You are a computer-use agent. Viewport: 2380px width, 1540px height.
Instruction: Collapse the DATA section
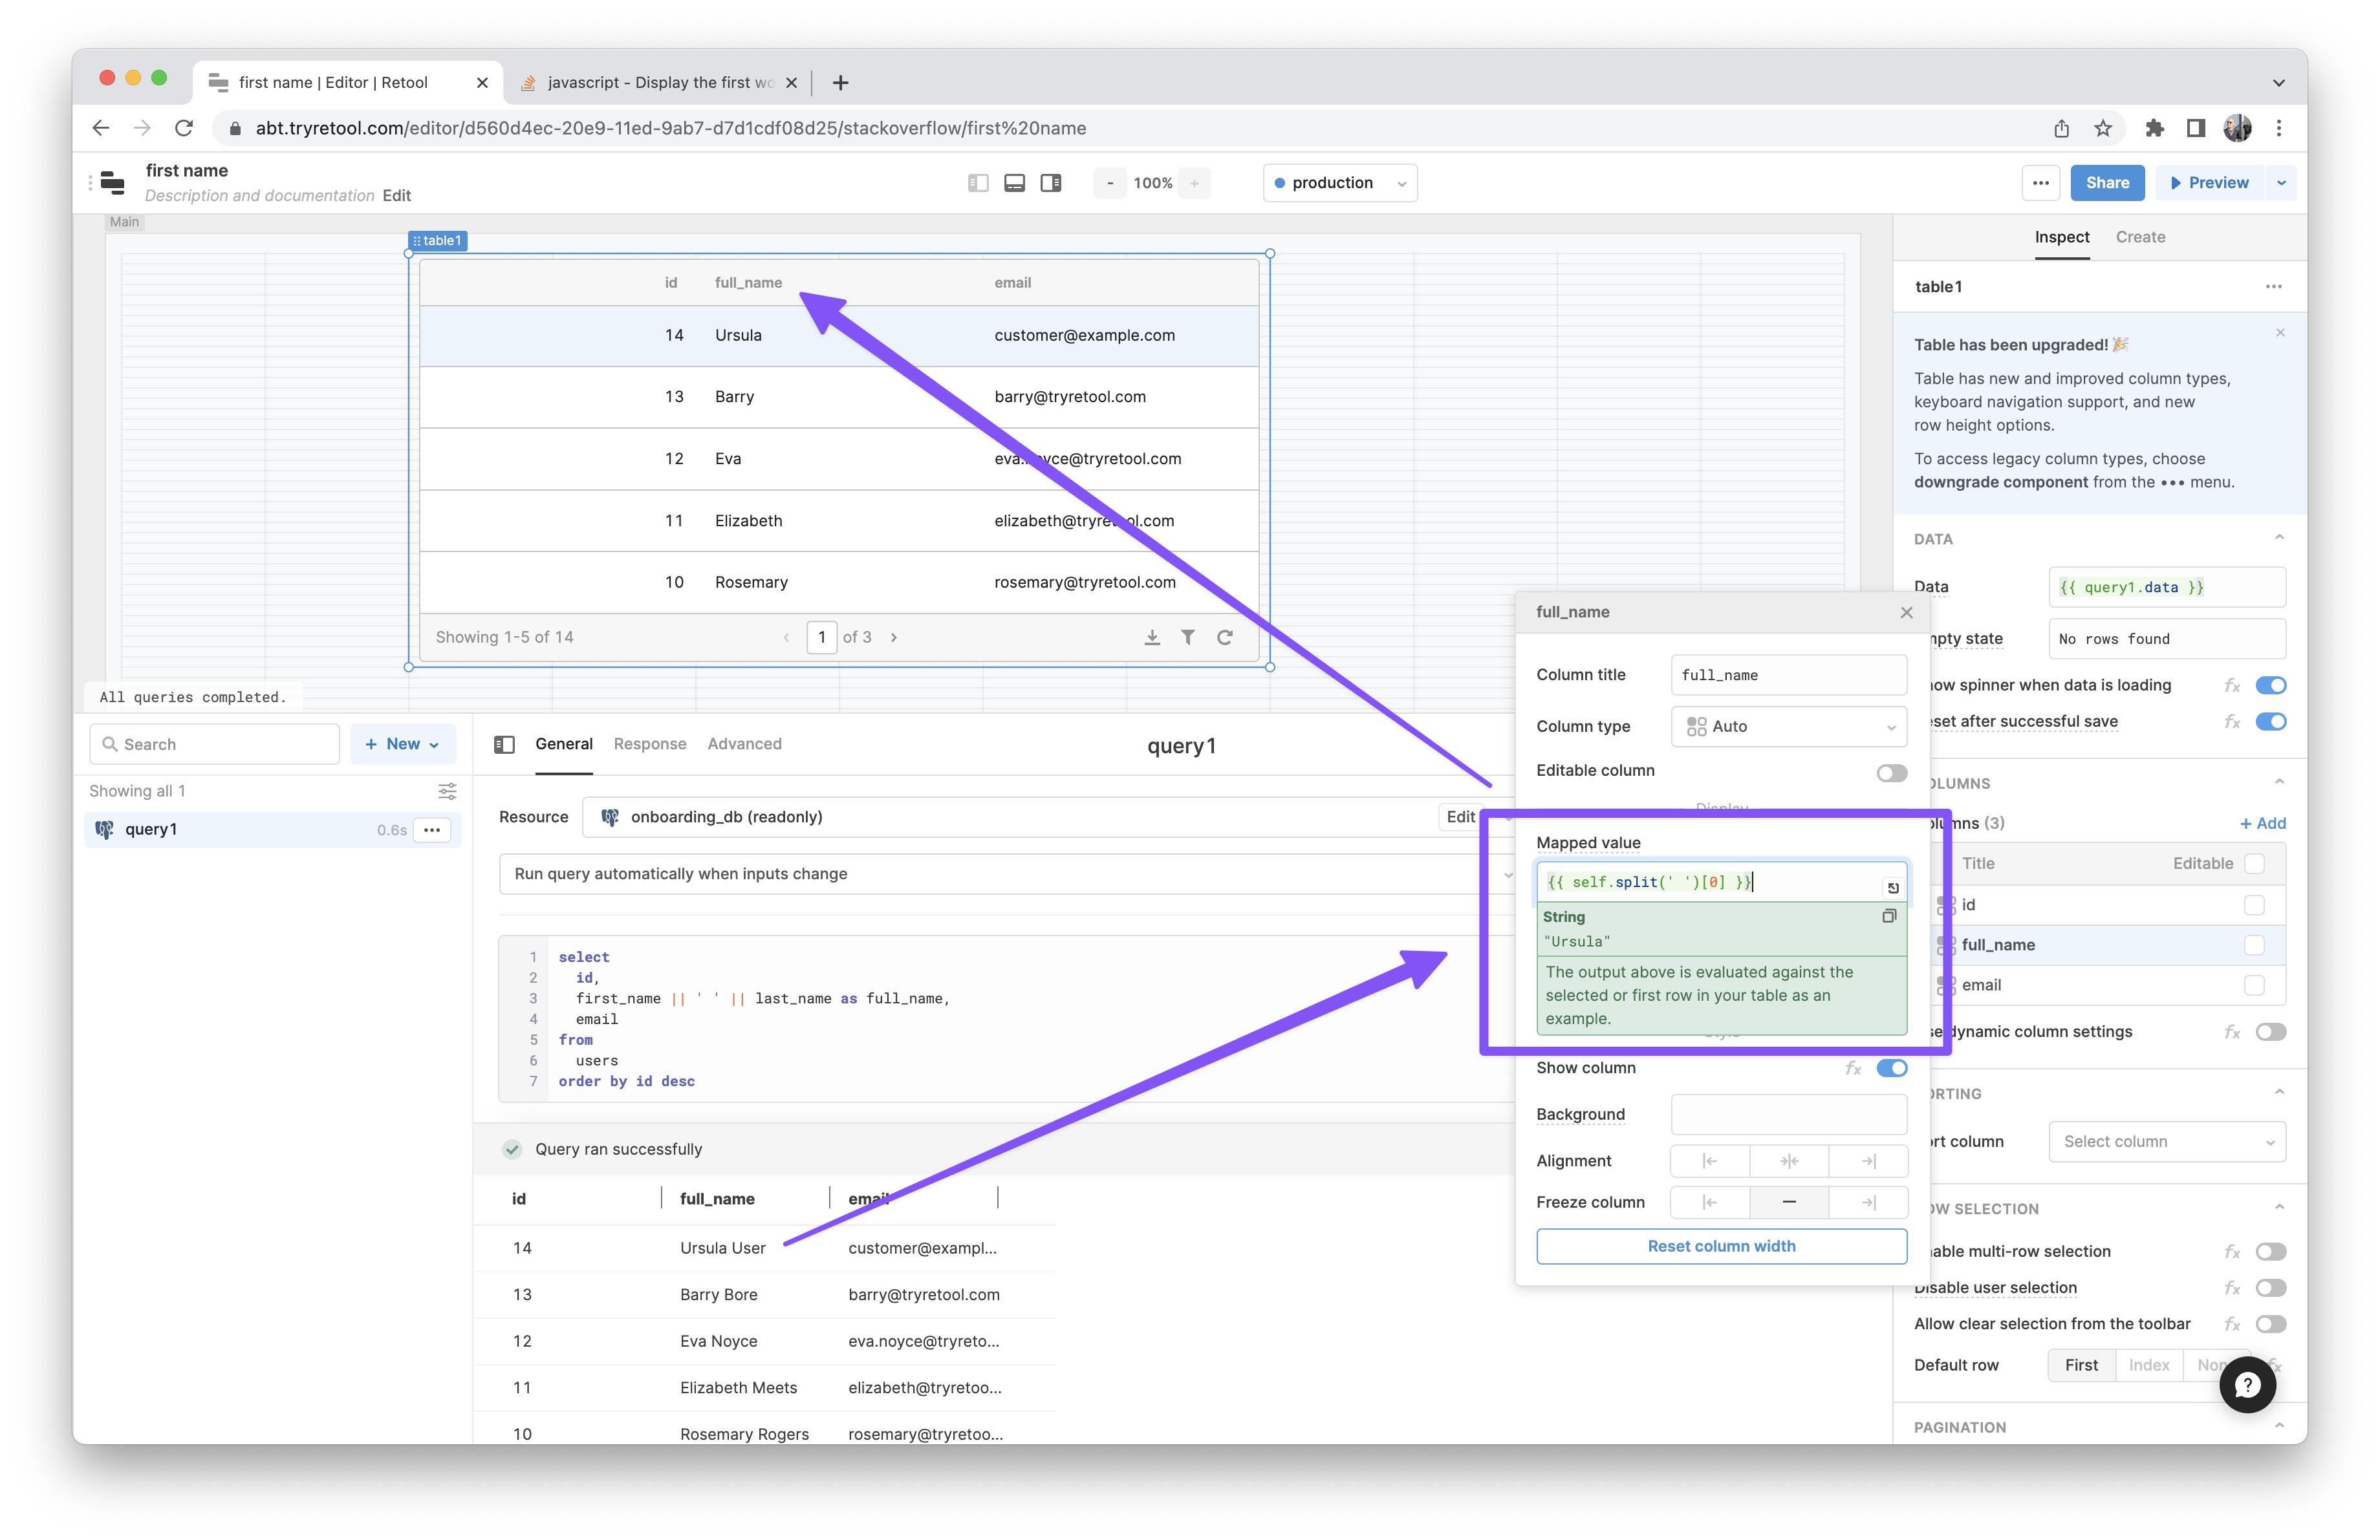(2279, 538)
